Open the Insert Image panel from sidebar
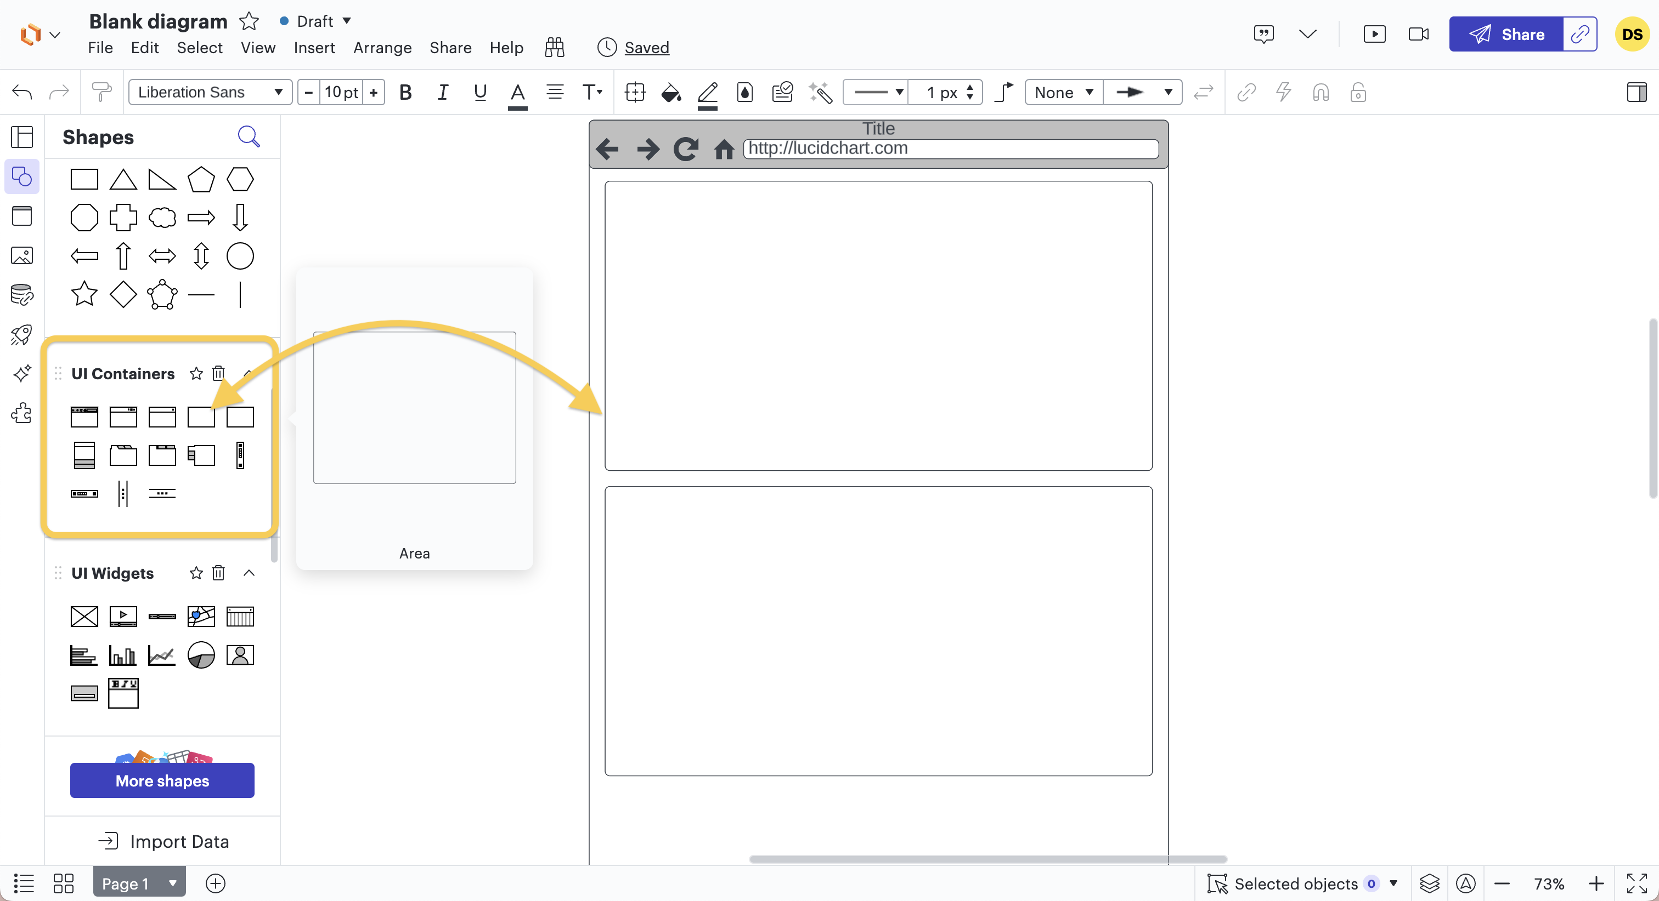The width and height of the screenshot is (1659, 901). coord(22,255)
